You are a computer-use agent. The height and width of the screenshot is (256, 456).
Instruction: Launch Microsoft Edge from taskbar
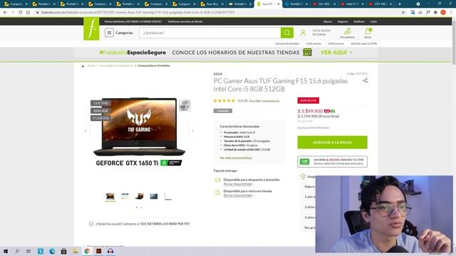[x=52, y=251]
